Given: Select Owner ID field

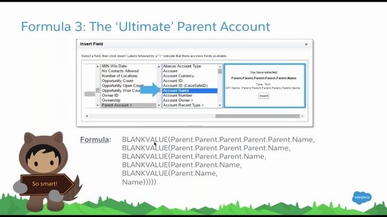Looking at the screenshot, I should [110, 95].
